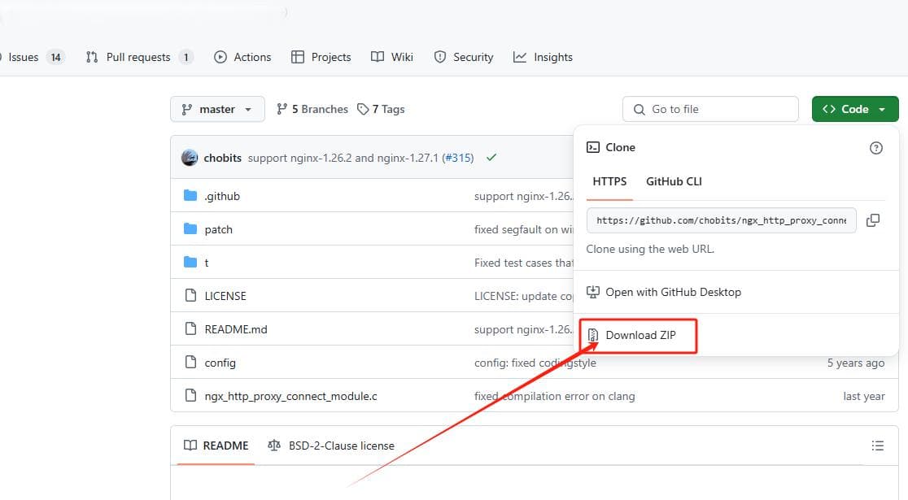
Task: Open commit message 'fixed compilation error on clang'
Action: pyautogui.click(x=554, y=397)
